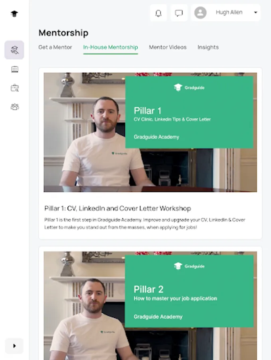Click the Pillar 1 description text
Image resolution: width=271 pixels, height=360 pixels.
144,223
